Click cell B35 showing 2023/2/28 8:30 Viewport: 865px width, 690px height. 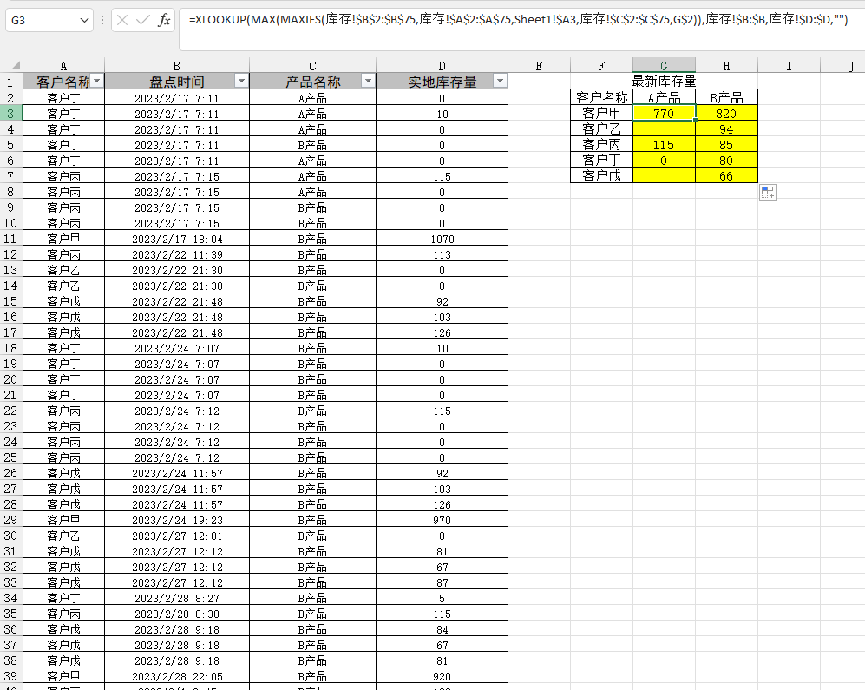click(x=176, y=614)
